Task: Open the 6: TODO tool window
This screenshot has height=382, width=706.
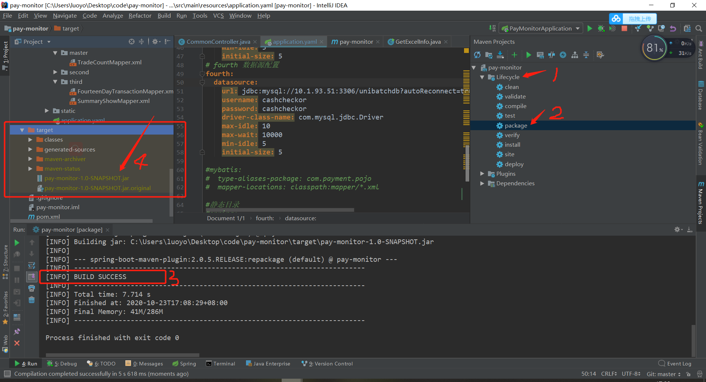Action: pyautogui.click(x=101, y=364)
